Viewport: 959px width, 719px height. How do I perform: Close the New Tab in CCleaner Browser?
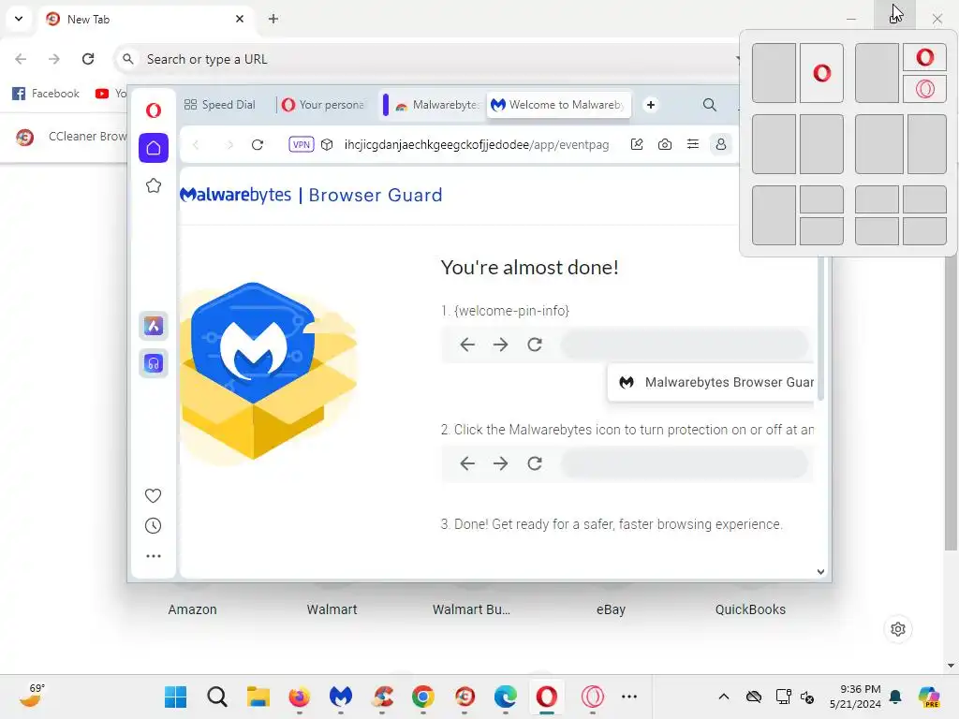240,19
